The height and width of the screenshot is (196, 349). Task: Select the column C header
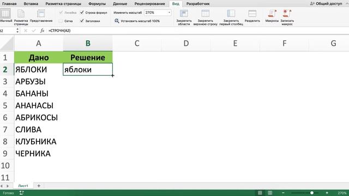[x=137, y=44]
